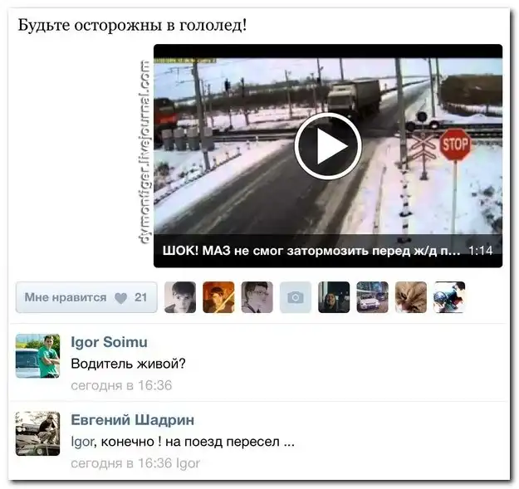Click the Igor mention in the reply text
519x489 pixels.
pyautogui.click(x=82, y=442)
